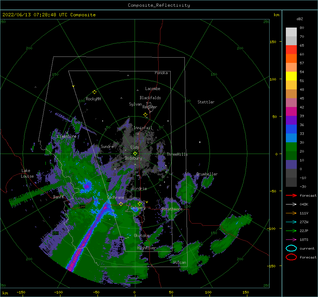Select the green 20-30 dBZ color swatch
The width and height of the screenshot is (318, 297).
[291, 147]
